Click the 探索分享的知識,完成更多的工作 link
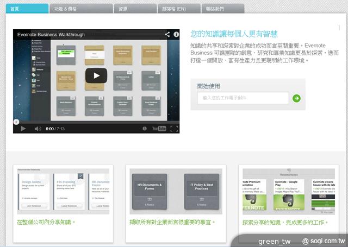 point(285,223)
